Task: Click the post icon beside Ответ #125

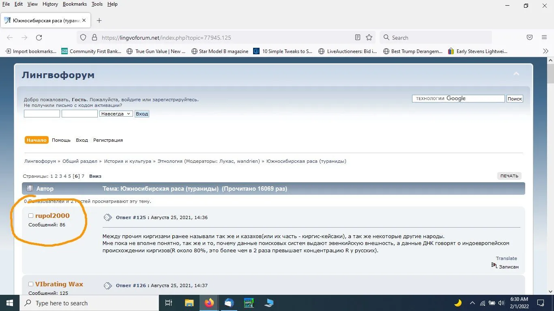Action: click(x=107, y=217)
